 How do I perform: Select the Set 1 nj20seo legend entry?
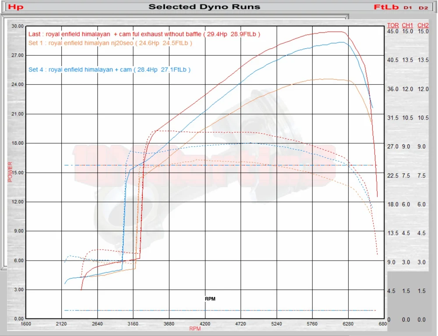[110, 43]
